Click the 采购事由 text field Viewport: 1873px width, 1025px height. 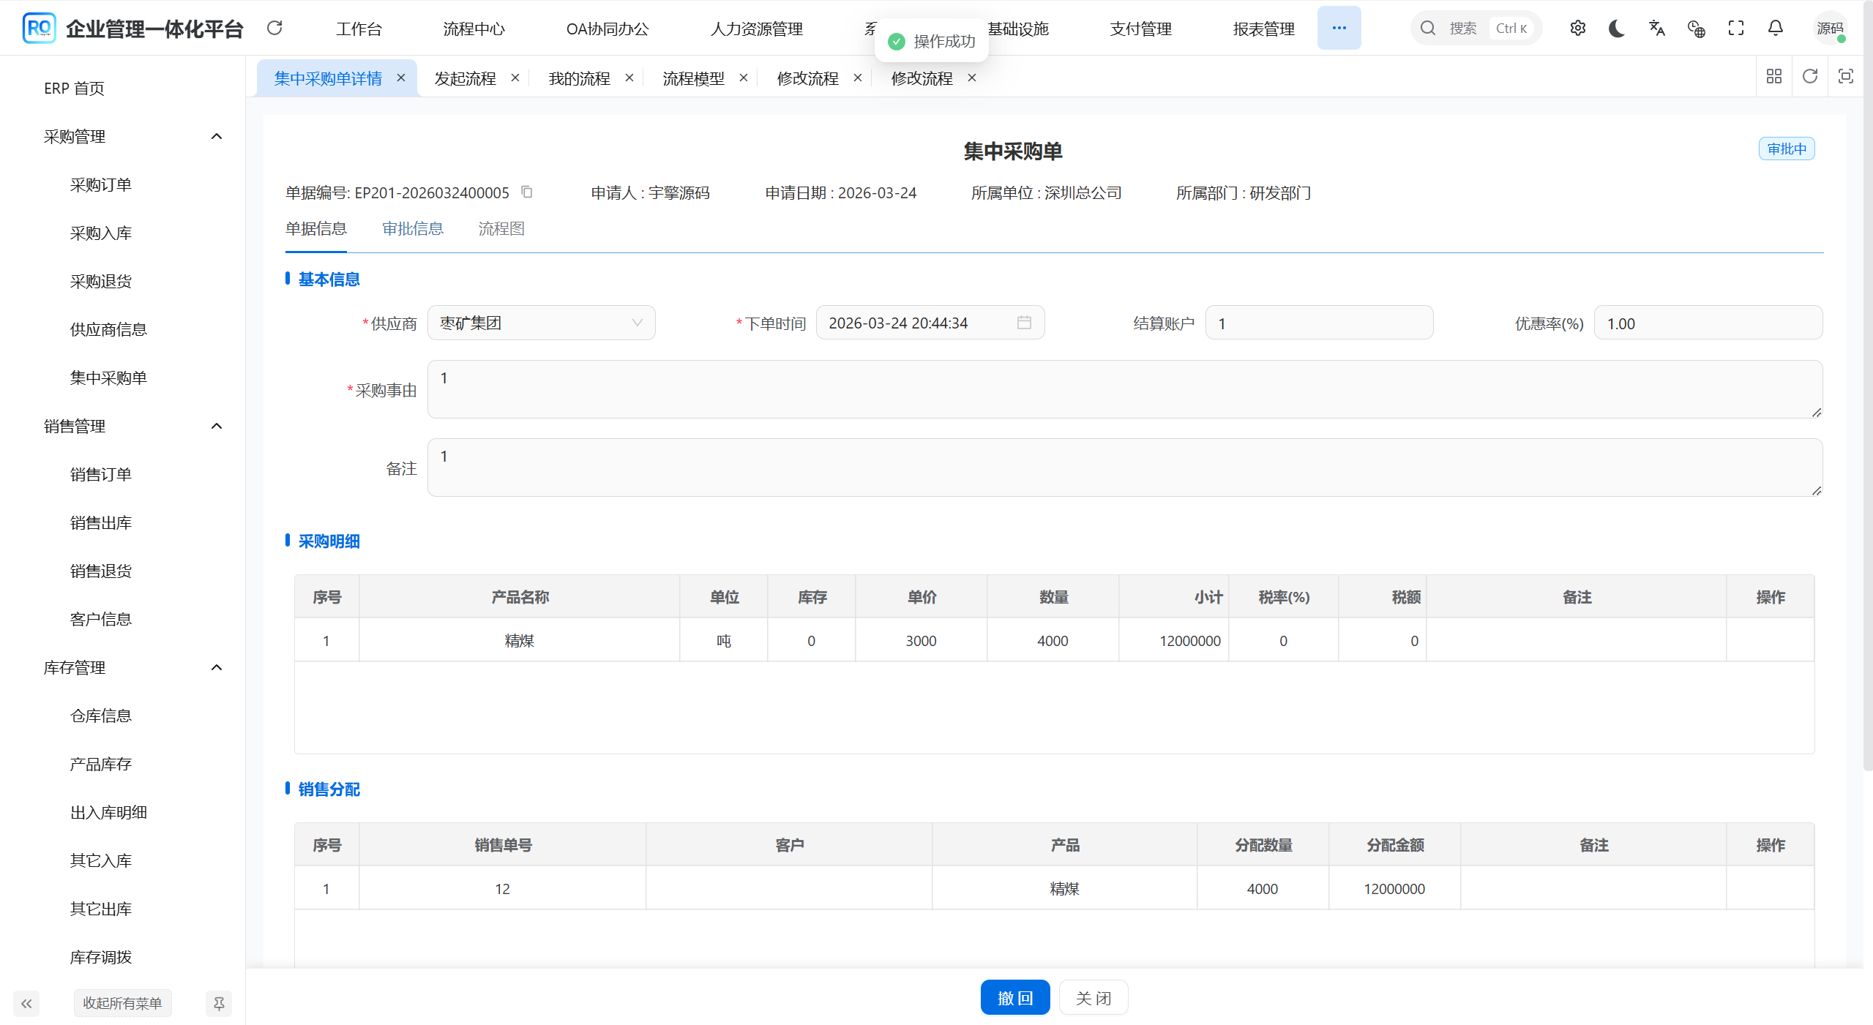(1124, 389)
